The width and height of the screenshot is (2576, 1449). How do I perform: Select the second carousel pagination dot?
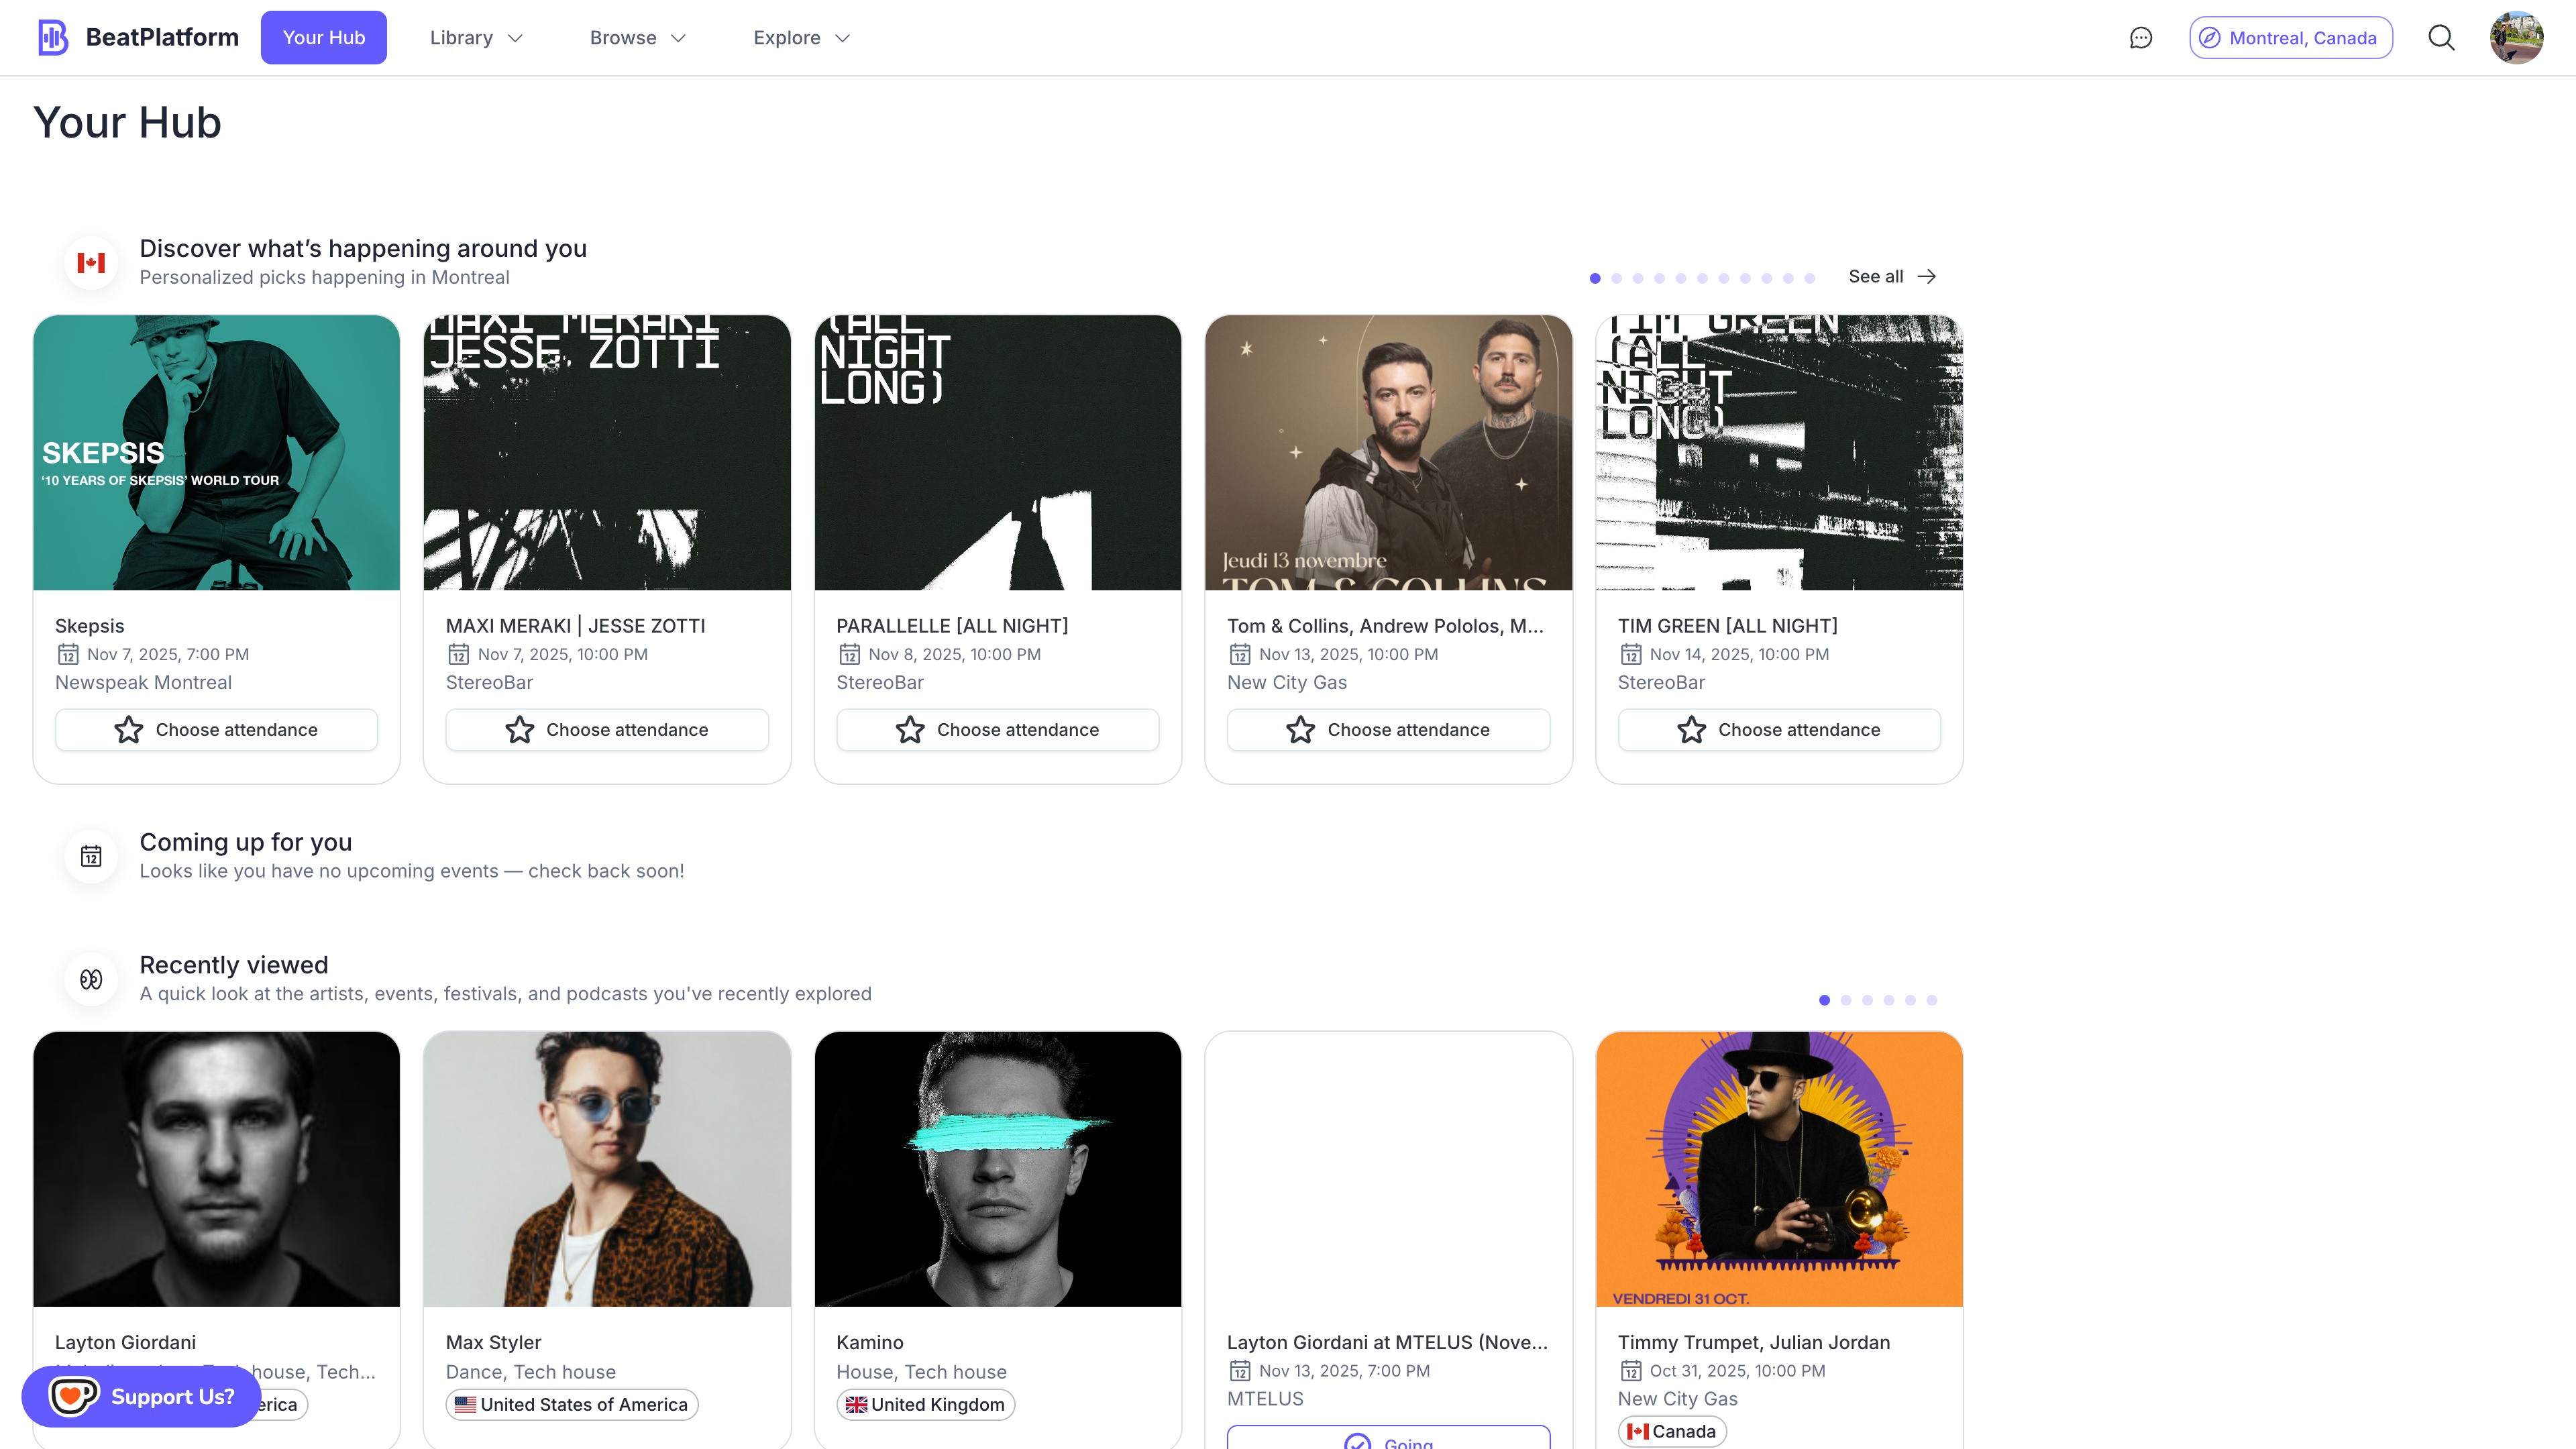click(x=1616, y=278)
